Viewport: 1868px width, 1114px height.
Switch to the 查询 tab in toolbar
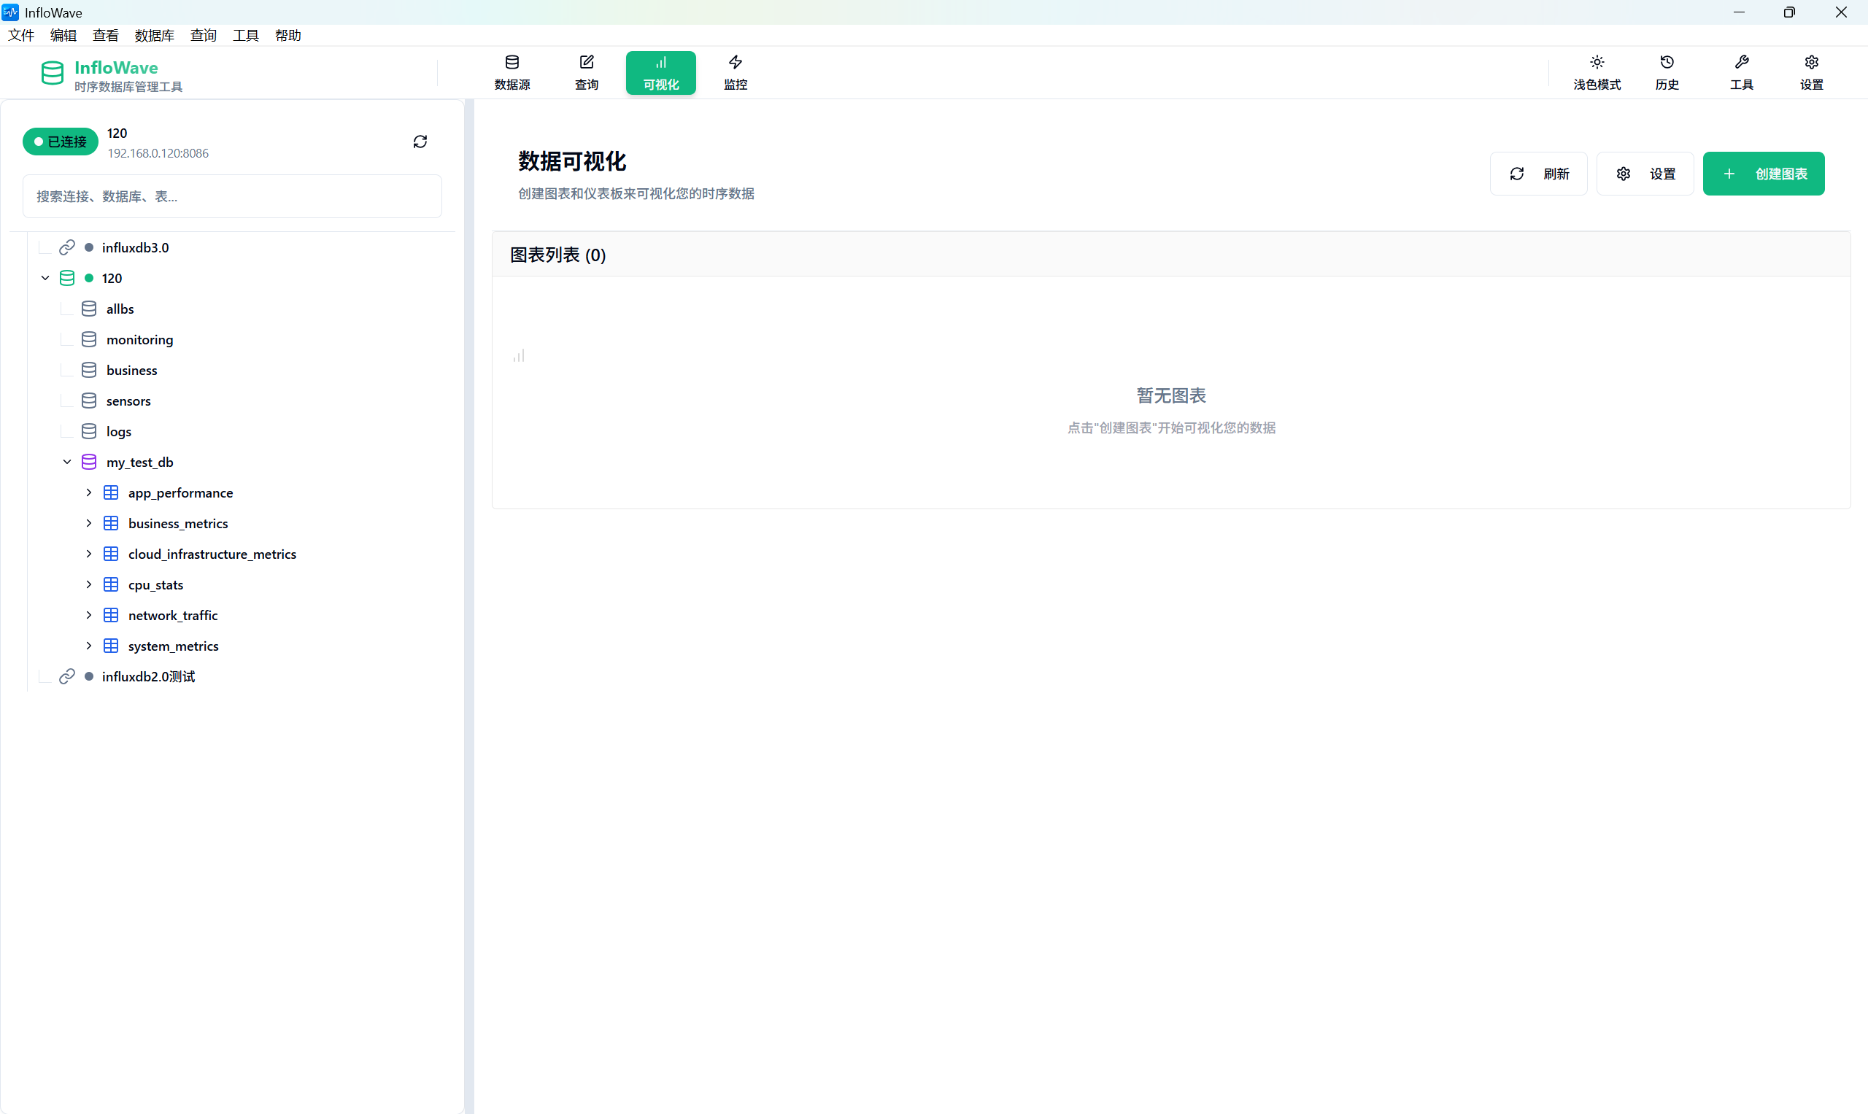click(x=587, y=73)
